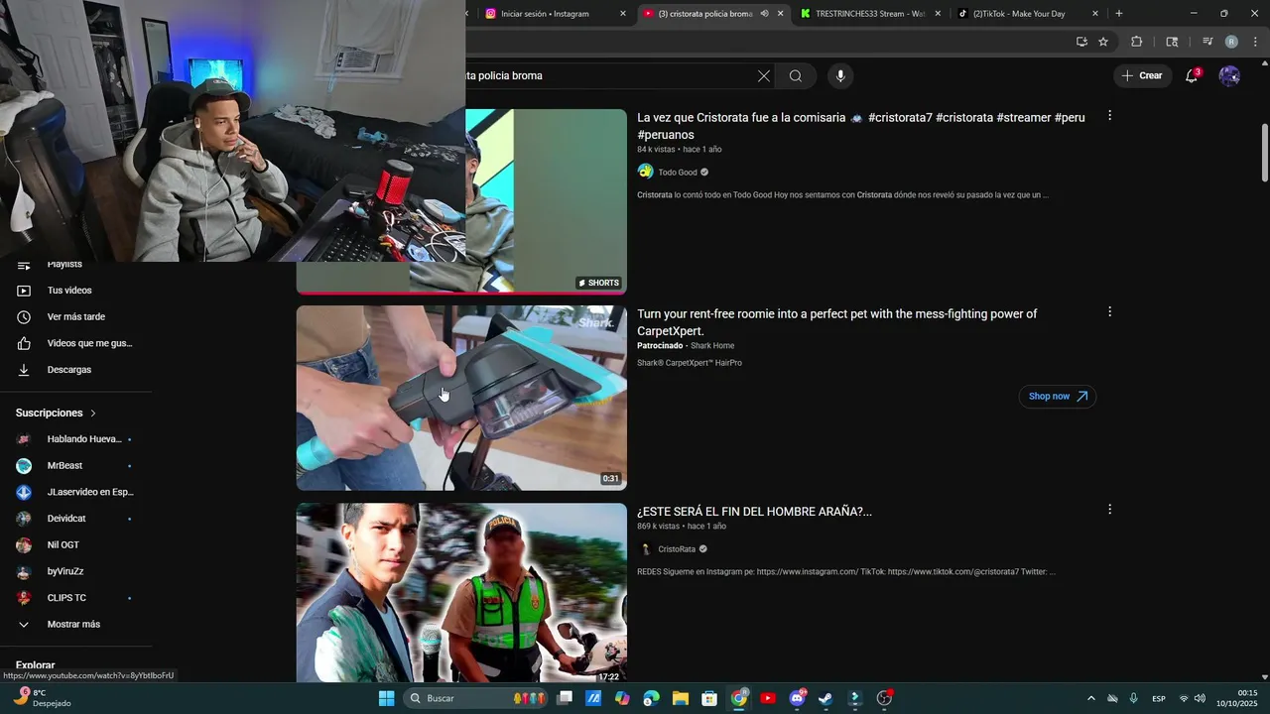The width and height of the screenshot is (1270, 714).
Task: Open Chrome media controls icon
Action: pos(1207,42)
